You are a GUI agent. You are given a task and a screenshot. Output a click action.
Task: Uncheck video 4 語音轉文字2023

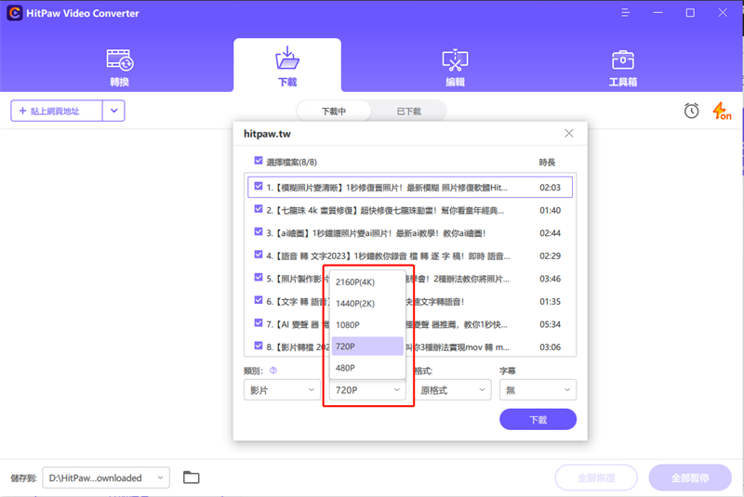pos(259,255)
